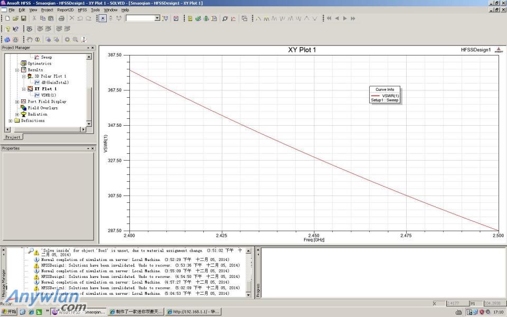Open the Edit menu
Viewport: 507px width, 317px height.
22,10
